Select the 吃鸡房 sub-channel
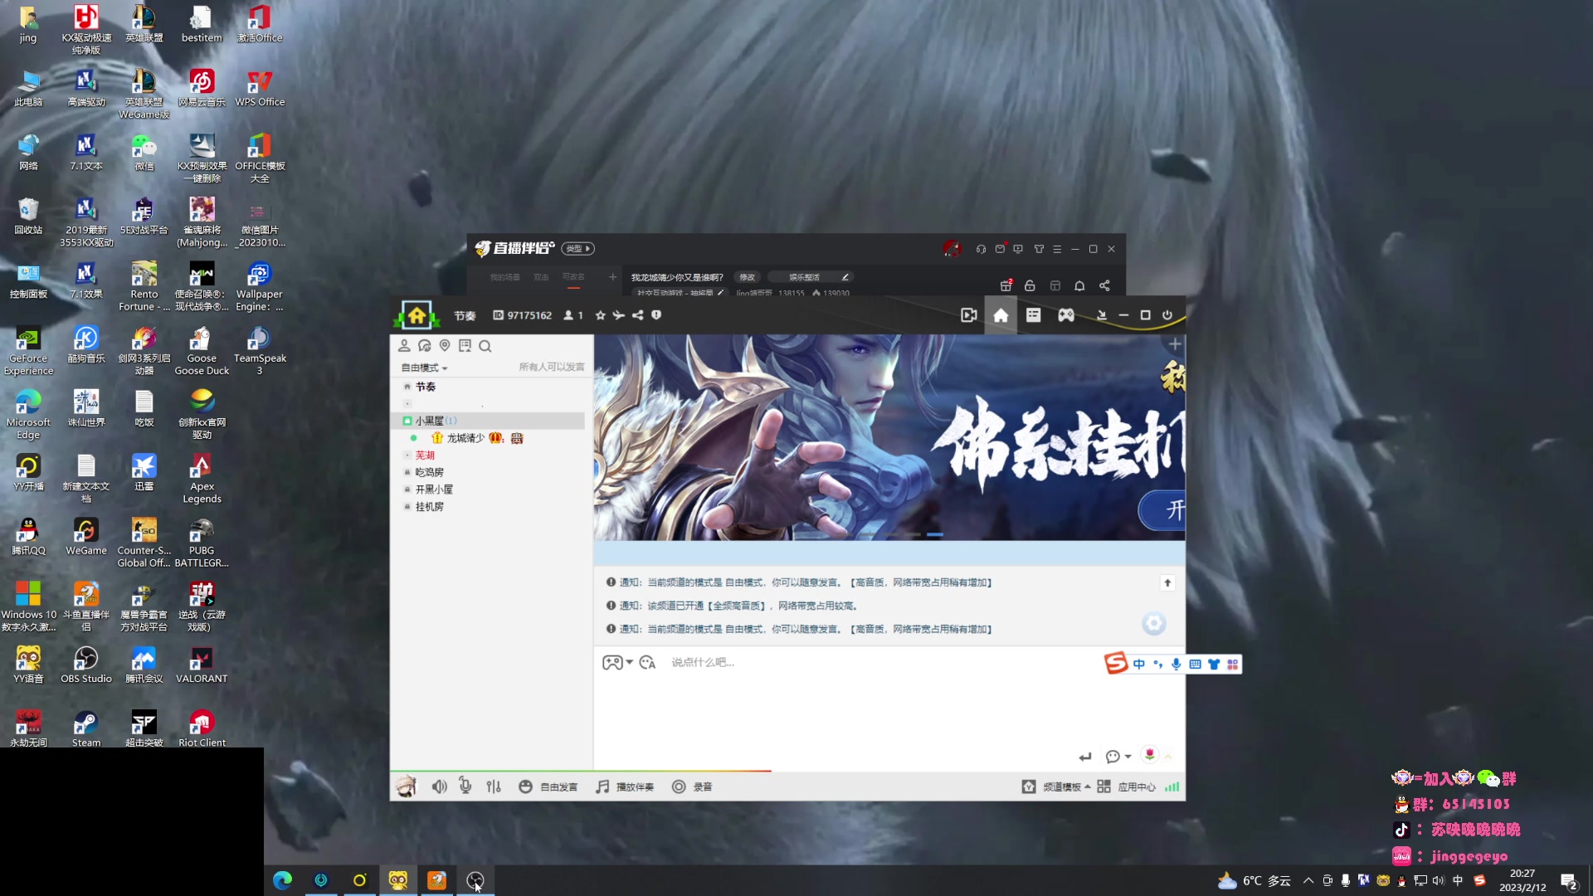The width and height of the screenshot is (1593, 896). (430, 472)
